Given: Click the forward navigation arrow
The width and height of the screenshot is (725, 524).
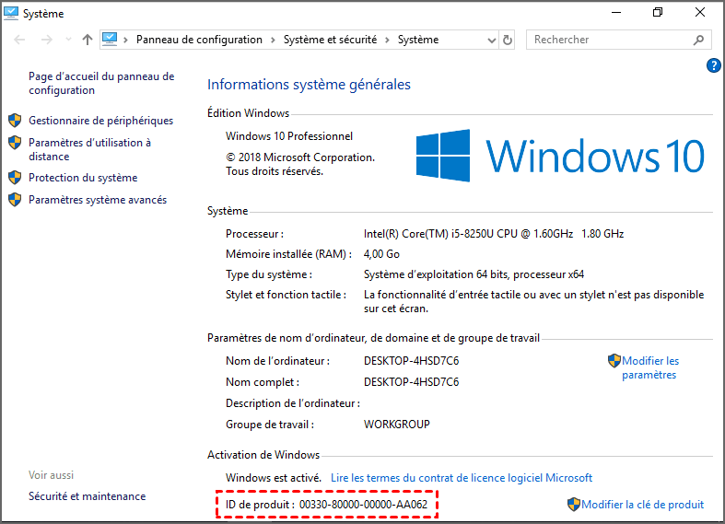Looking at the screenshot, I should 46,40.
